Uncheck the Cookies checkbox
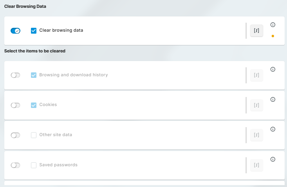Image resolution: width=287 pixels, height=187 pixels. tap(34, 105)
